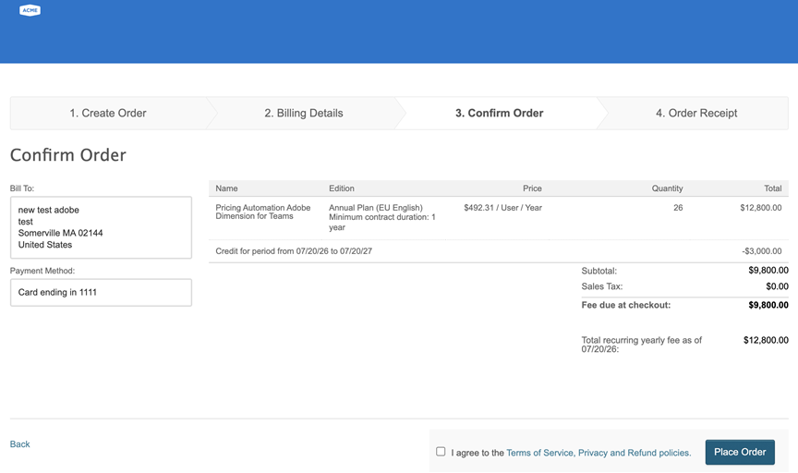Click the Bill To label
This screenshot has width=798, height=473.
click(22, 188)
